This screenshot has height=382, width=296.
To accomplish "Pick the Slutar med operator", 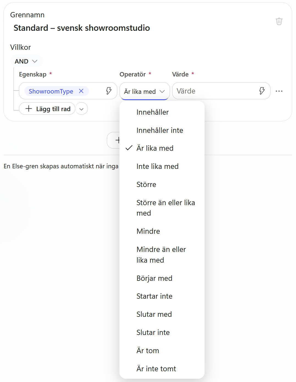I will click(162, 314).
